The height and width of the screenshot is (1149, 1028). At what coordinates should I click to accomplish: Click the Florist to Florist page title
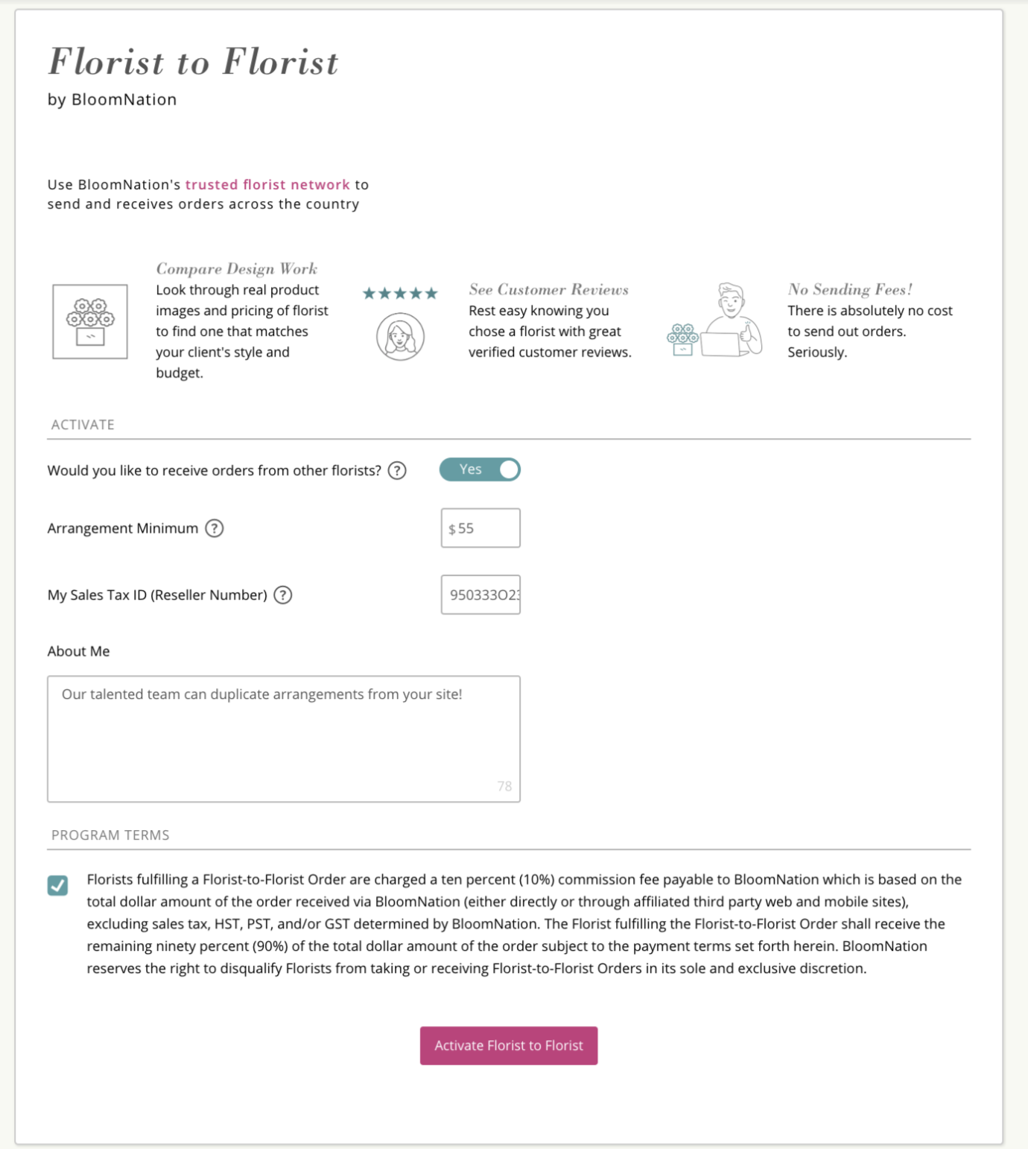(194, 63)
